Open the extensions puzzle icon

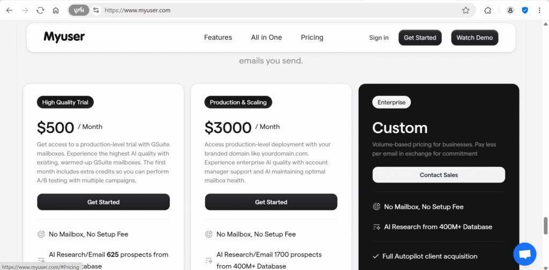click(488, 11)
